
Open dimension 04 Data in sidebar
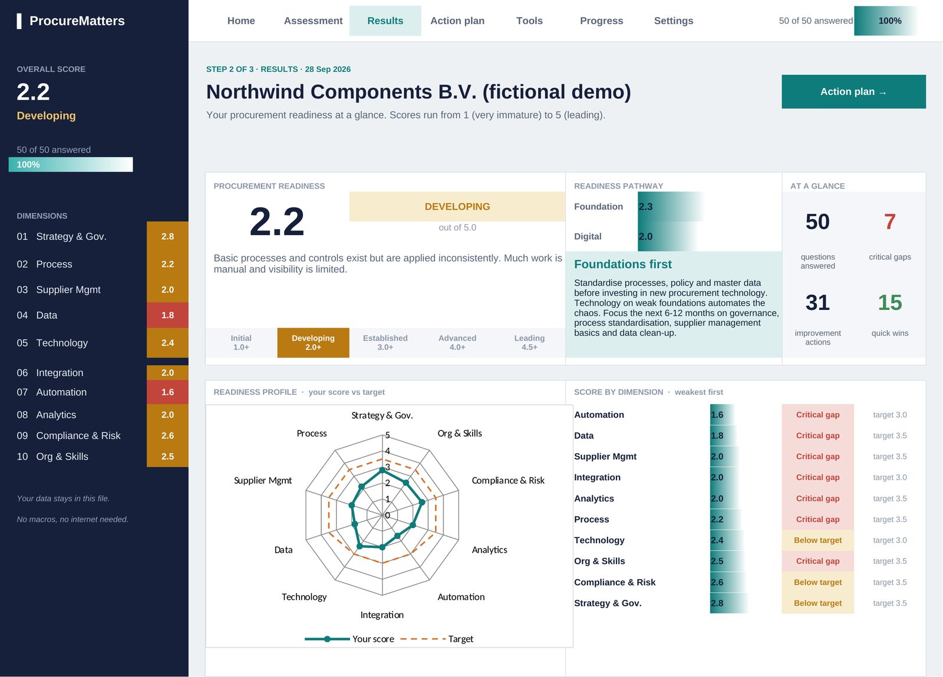[x=94, y=315]
